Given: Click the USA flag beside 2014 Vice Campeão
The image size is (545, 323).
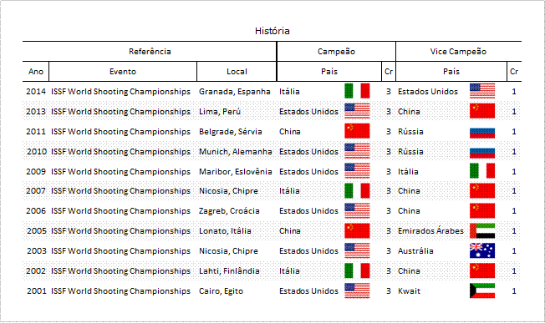Looking at the screenshot, I should pos(482,91).
